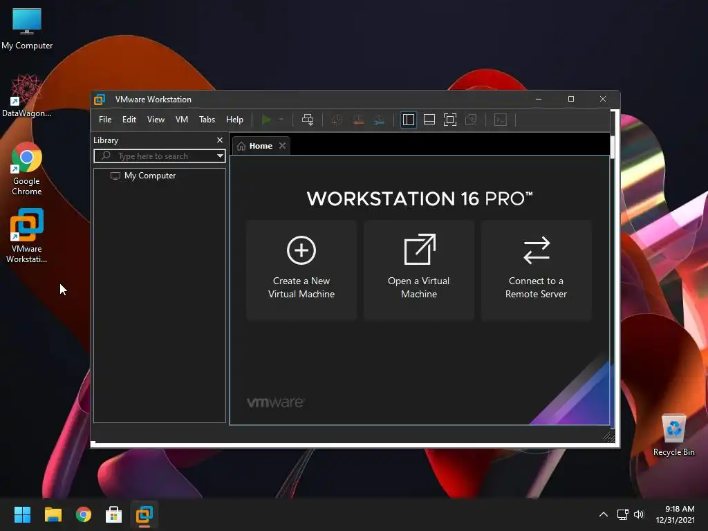Screen dimensions: 708x531
Task: Close the Home tab
Action: click(282, 145)
